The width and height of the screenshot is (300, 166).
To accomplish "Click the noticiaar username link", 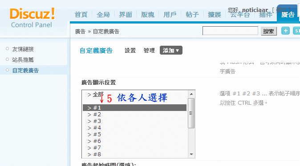I will [255, 10].
